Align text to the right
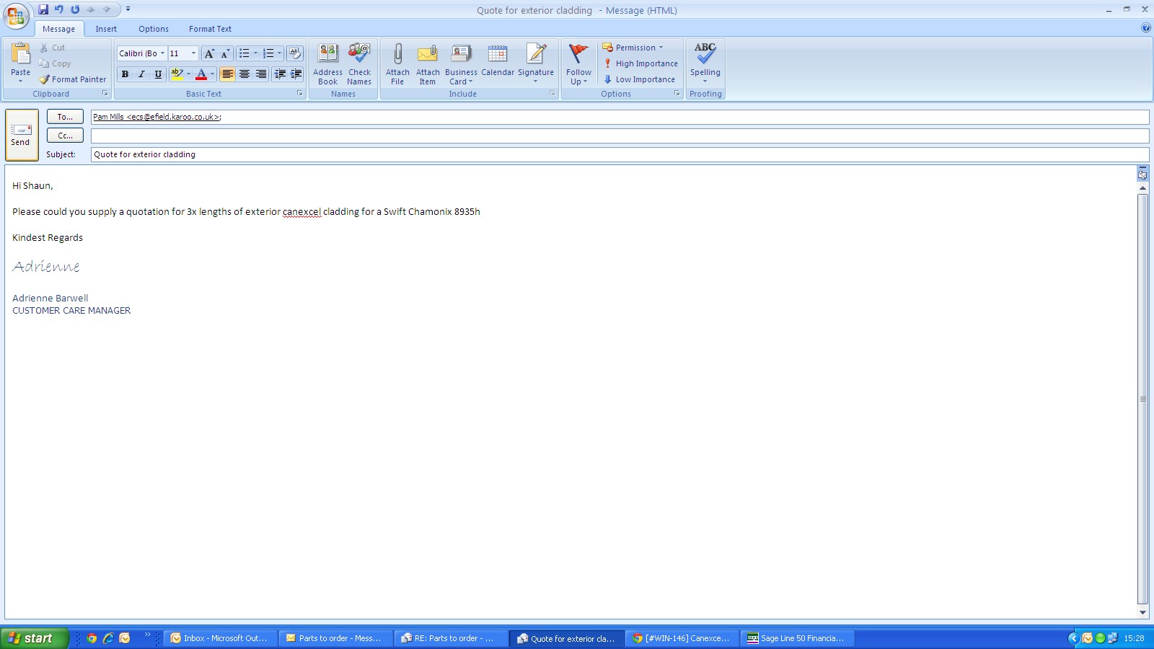This screenshot has width=1154, height=649. (261, 74)
